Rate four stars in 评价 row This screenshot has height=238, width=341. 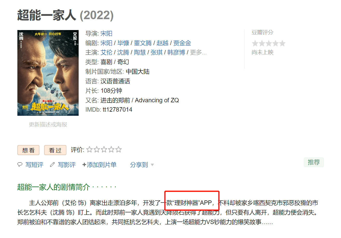tap(111, 149)
